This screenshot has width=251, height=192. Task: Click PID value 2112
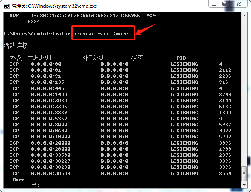[x=225, y=70]
